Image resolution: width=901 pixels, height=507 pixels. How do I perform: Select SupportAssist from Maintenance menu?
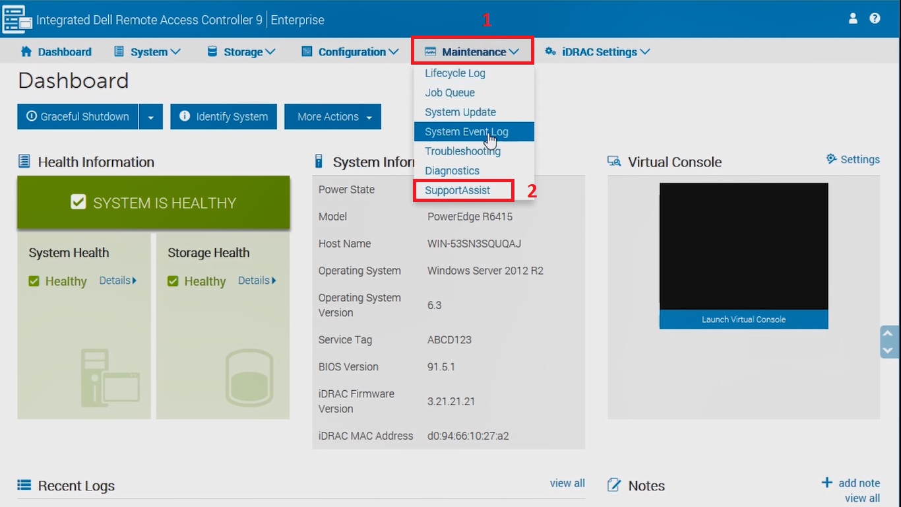[x=458, y=190]
